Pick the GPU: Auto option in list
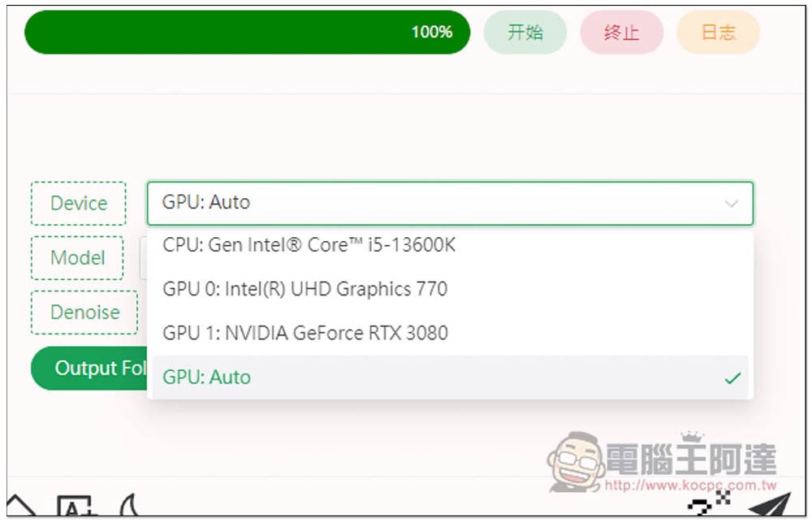The image size is (812, 522). pos(207,377)
